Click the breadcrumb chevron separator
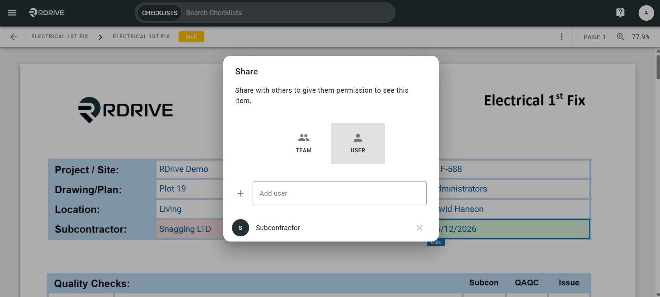Viewport: 660px width, 297px height. [100, 37]
